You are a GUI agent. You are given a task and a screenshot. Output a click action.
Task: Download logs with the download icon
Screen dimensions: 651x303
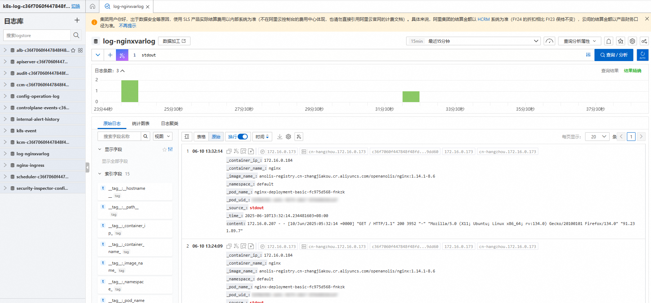(x=280, y=137)
